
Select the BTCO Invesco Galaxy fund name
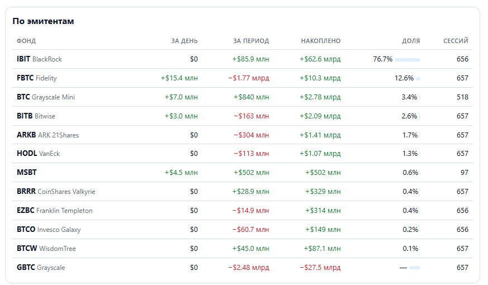(x=49, y=229)
